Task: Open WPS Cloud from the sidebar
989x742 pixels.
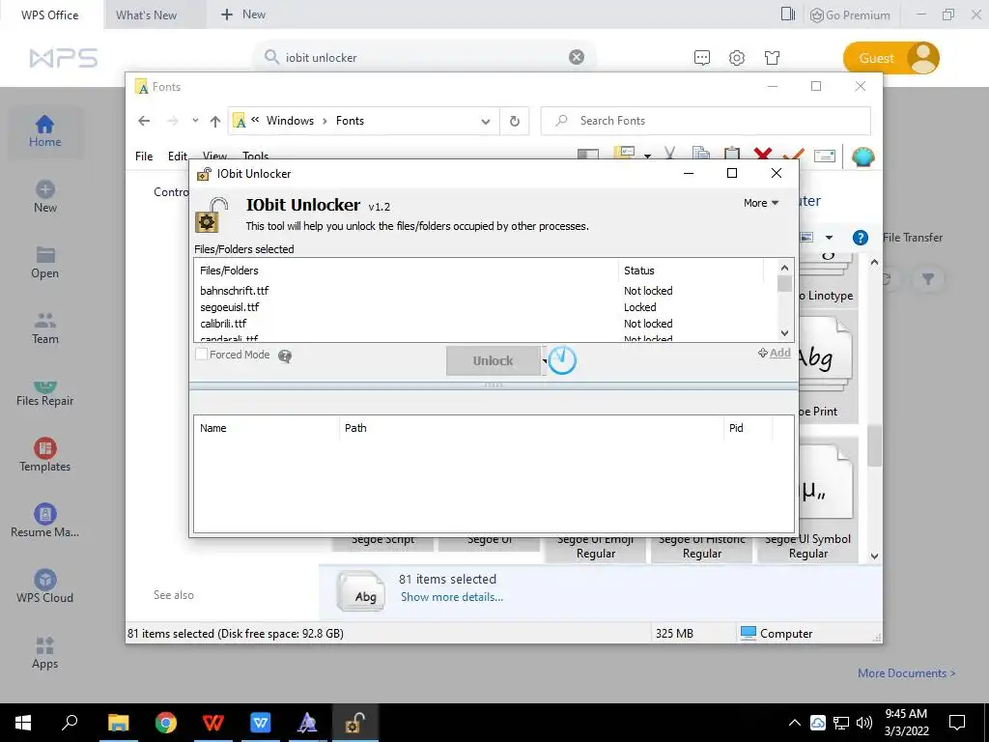Action: [44, 586]
